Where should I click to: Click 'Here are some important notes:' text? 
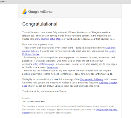[x=38, y=44]
